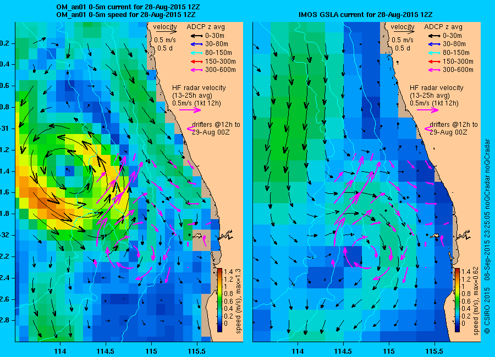Click the drifters marker arrow in OM_an01 panel
The image size is (495, 357).
(191, 129)
